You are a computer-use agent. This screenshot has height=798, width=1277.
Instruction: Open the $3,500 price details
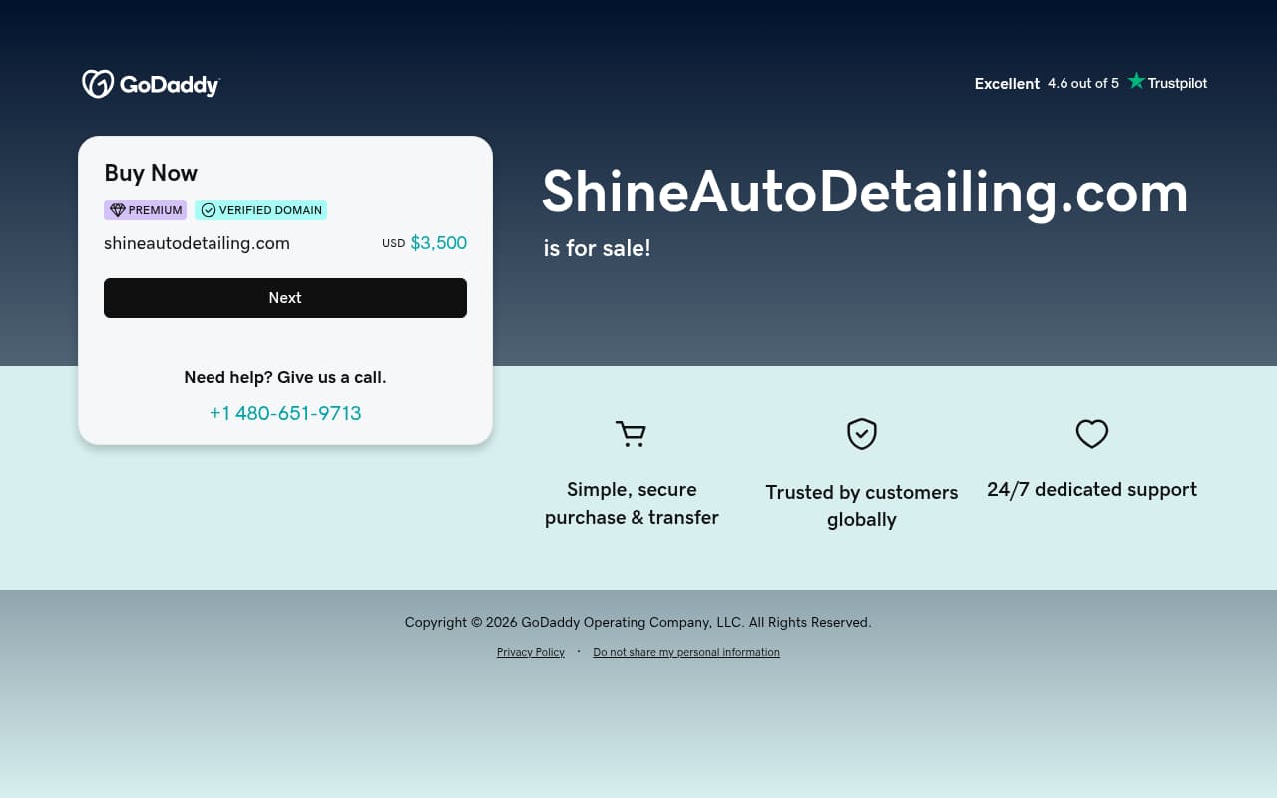tap(439, 242)
